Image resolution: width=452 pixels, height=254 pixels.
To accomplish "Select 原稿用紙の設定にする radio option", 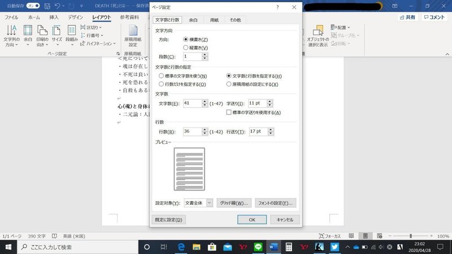I will (x=229, y=84).
